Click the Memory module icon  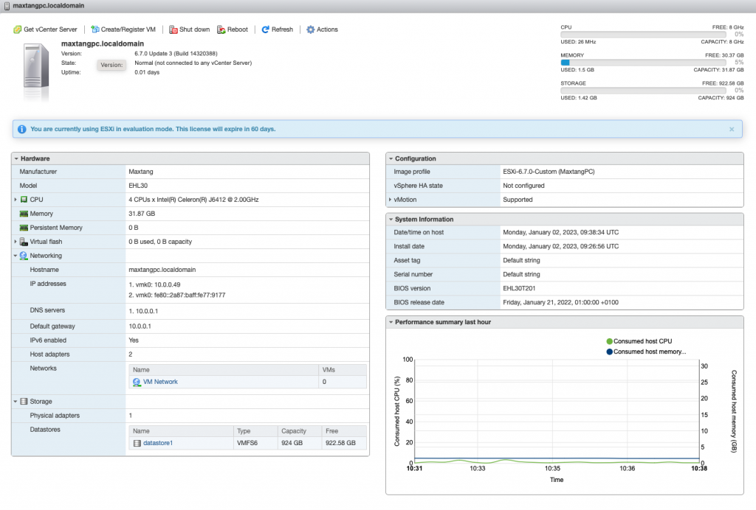24,214
